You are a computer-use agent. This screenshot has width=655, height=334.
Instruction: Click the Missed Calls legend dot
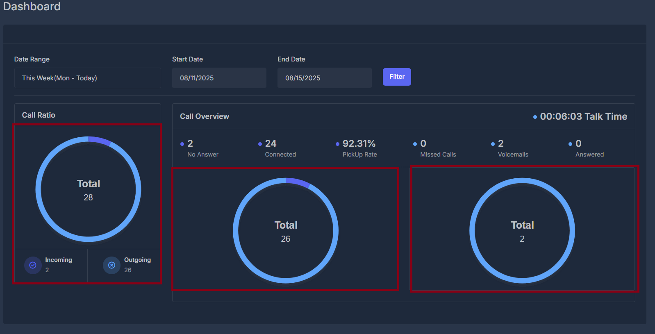(x=415, y=144)
